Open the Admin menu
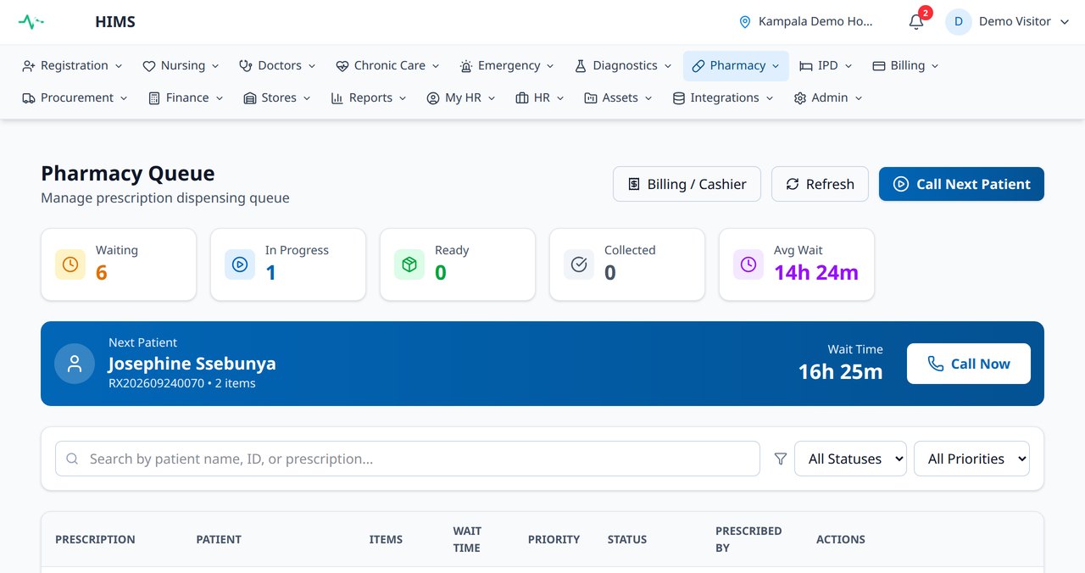 [x=827, y=97]
